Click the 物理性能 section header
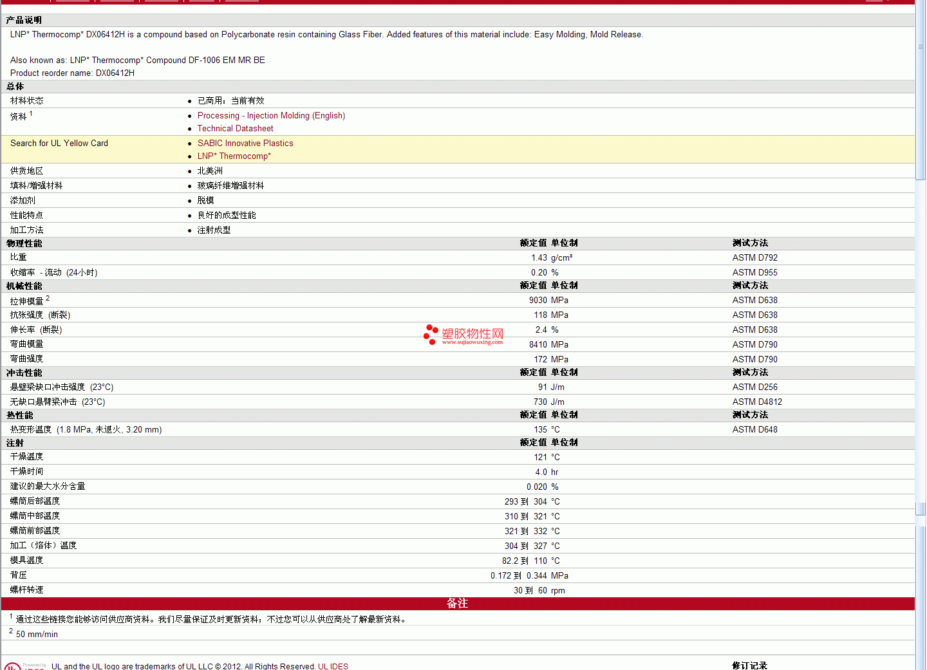The image size is (927, 670). [x=24, y=244]
